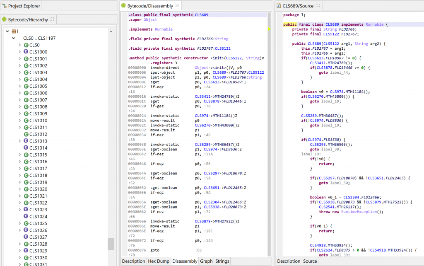The height and width of the screenshot is (266, 424).
Task: Click the CLS1010 class icon
Action: click(x=26, y=121)
